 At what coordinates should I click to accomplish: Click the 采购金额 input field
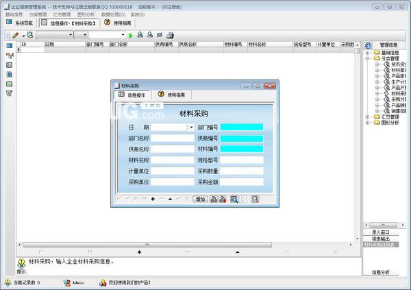point(242,182)
